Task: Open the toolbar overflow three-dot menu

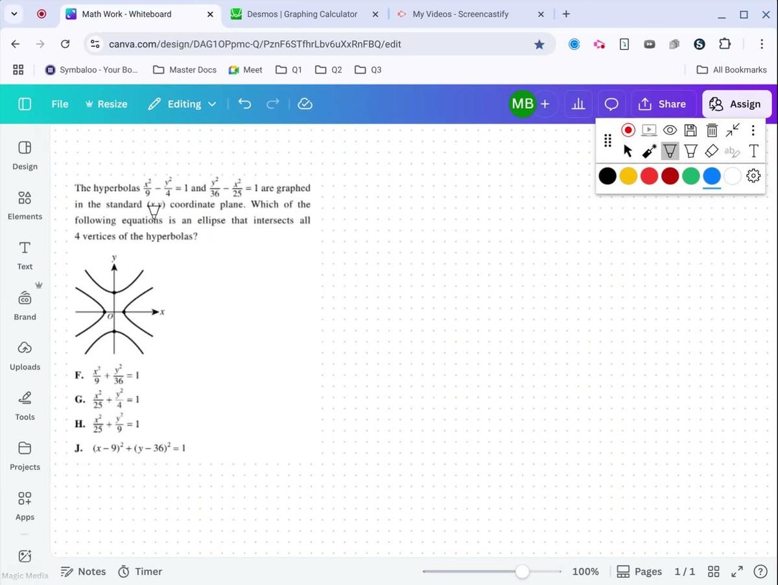Action: pyautogui.click(x=753, y=130)
